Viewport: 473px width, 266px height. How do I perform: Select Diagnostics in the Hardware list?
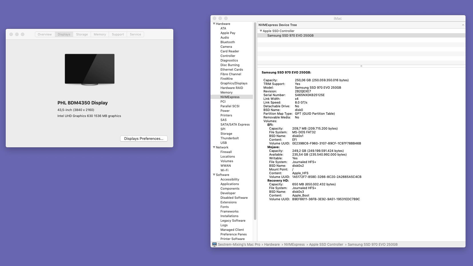pos(229,60)
